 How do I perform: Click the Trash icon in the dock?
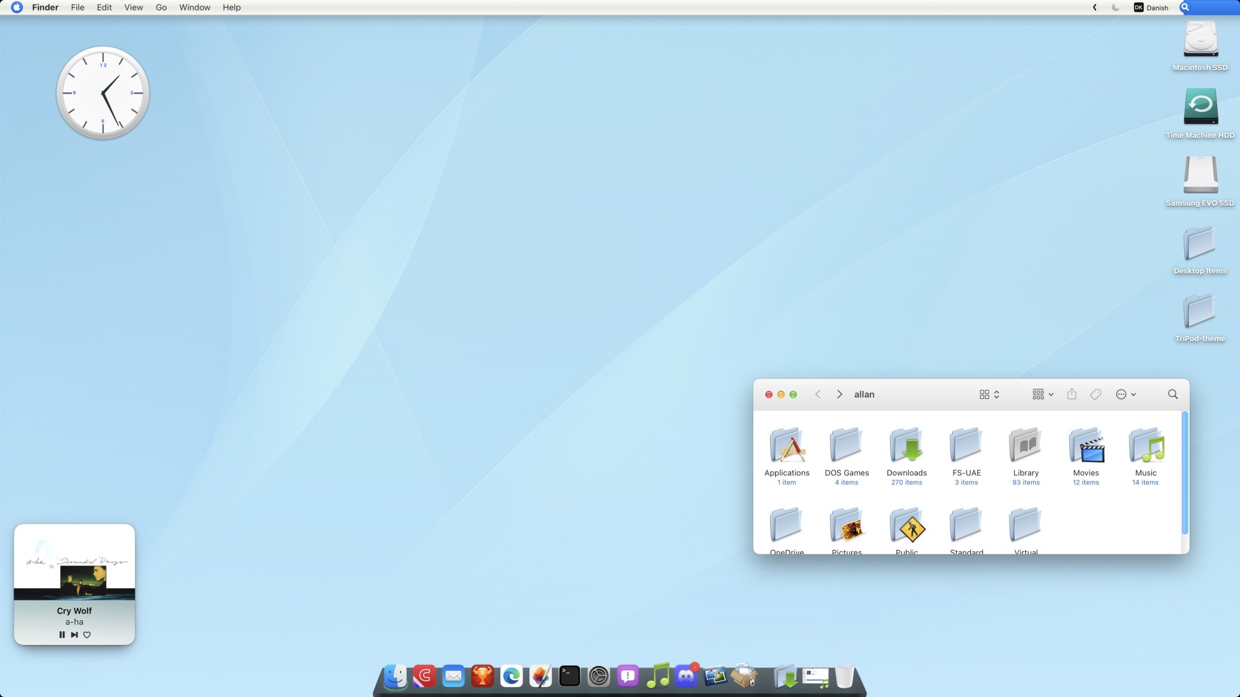click(844, 676)
